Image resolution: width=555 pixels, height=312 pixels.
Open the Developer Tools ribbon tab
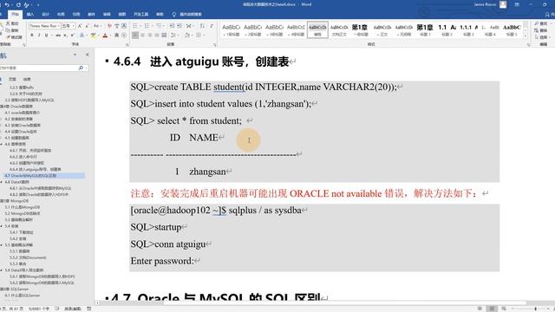click(140, 14)
